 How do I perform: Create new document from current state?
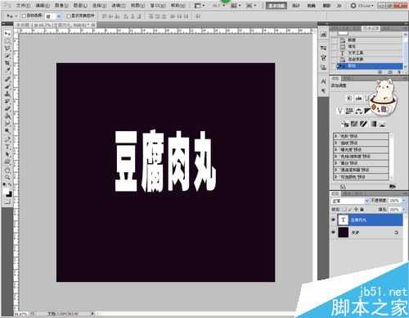click(380, 72)
